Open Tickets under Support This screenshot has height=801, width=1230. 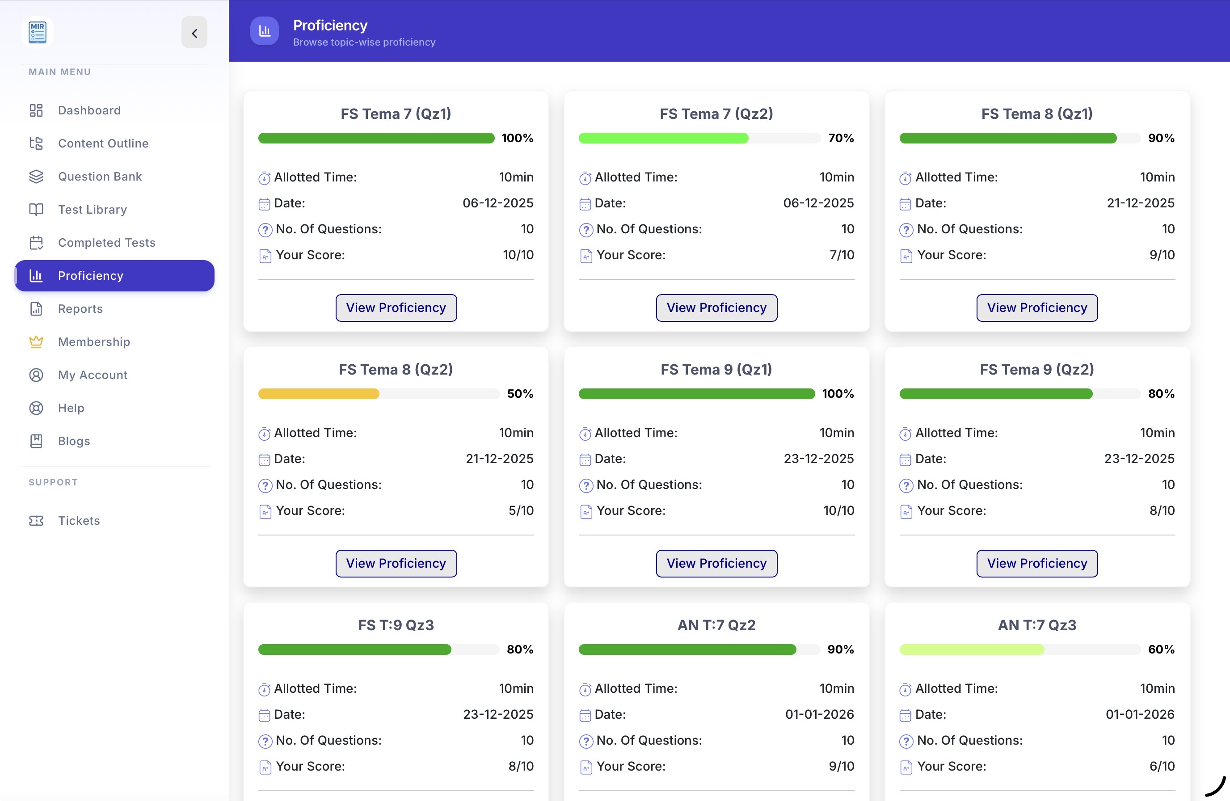(114, 520)
